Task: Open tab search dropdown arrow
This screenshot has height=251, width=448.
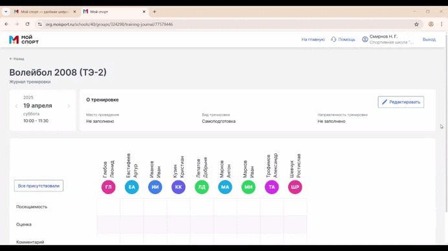Action: pos(6,12)
